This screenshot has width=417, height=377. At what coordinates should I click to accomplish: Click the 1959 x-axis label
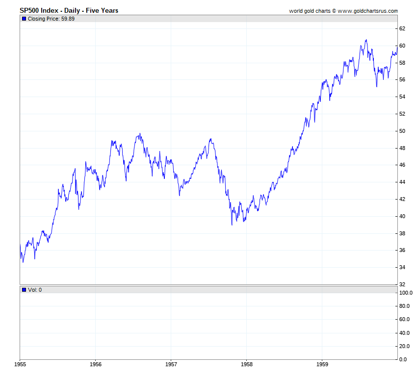(322, 364)
